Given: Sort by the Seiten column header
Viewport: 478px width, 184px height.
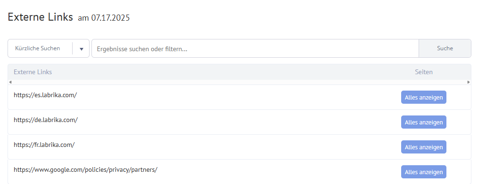Looking at the screenshot, I should coord(424,72).
